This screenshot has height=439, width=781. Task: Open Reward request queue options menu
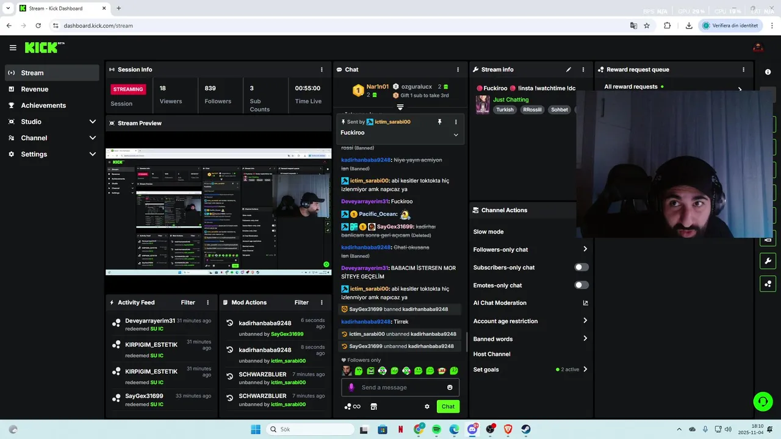point(743,70)
